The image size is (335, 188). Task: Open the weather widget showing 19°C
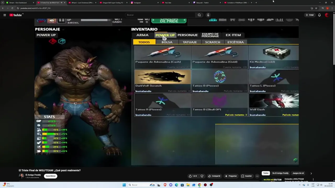(x=8, y=185)
